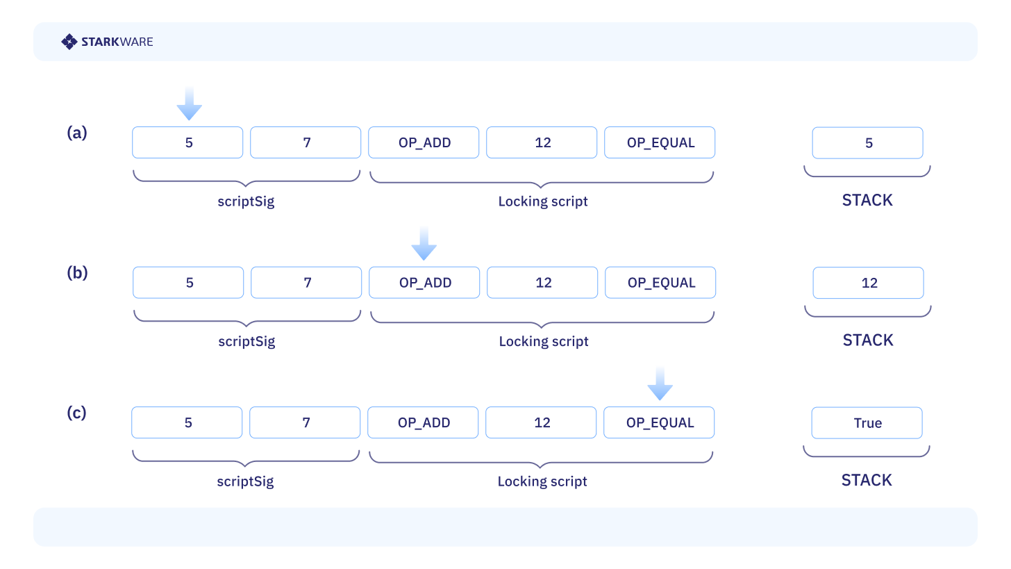Click the 7 box in row (b)

coord(306,283)
